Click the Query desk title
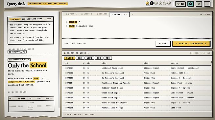The height and width of the screenshot is (120, 215). 16,4
